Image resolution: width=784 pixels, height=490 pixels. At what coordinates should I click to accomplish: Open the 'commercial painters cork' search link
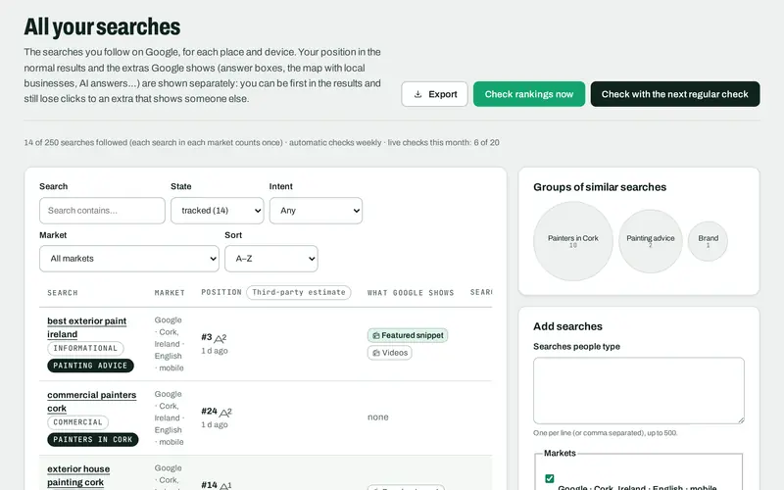[91, 402]
